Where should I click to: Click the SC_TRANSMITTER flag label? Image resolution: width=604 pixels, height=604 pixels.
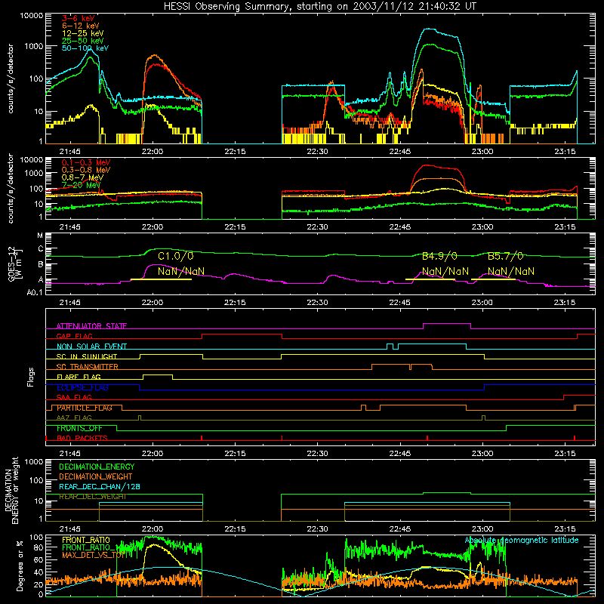87,367
